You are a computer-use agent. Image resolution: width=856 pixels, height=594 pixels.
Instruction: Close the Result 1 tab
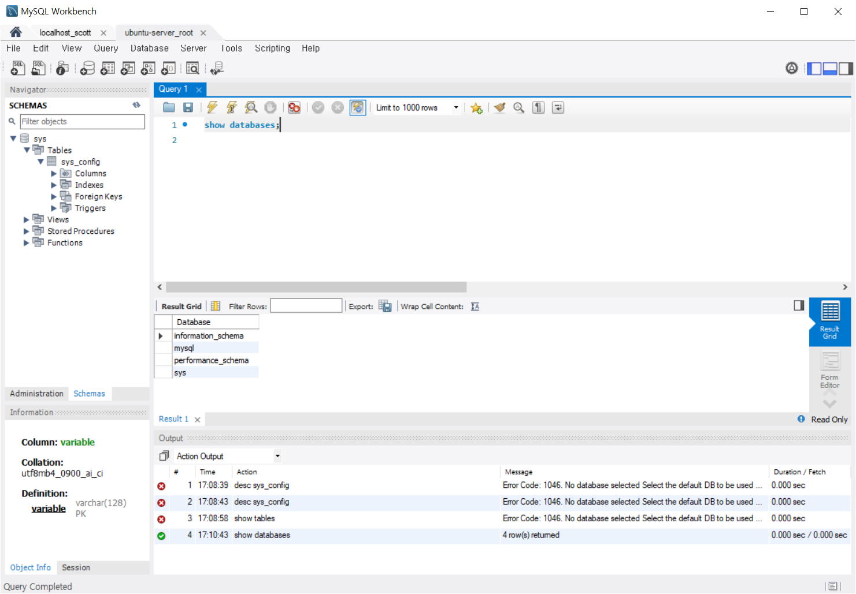[x=197, y=420]
